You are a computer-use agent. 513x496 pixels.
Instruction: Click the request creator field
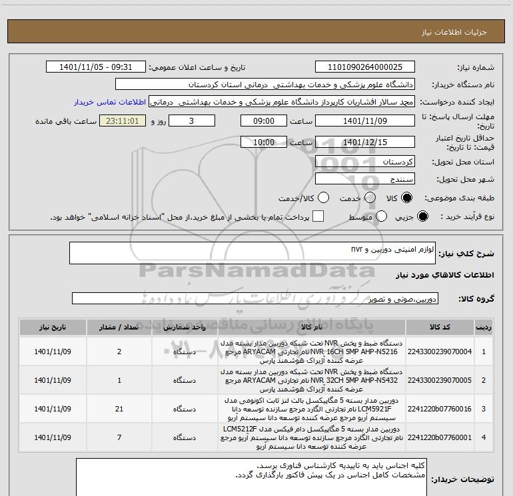coord(282,102)
